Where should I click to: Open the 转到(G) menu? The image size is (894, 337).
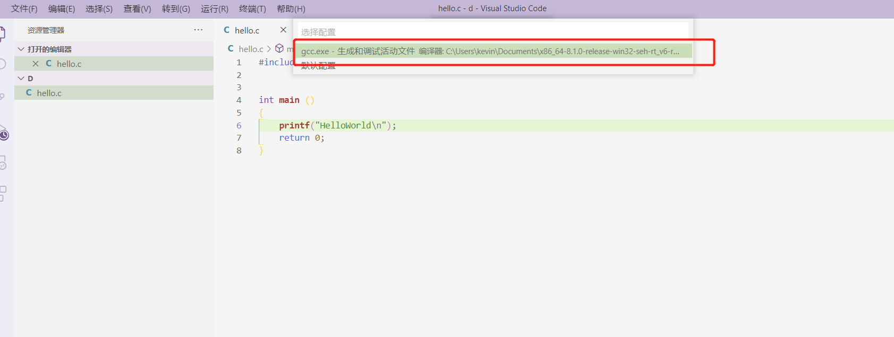pyautogui.click(x=176, y=8)
